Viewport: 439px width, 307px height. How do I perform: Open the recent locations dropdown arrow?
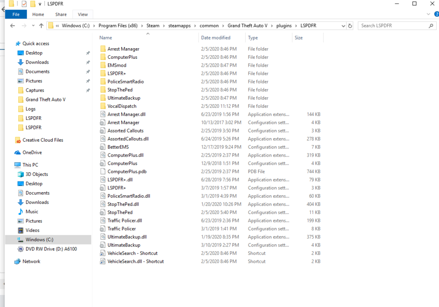coord(33,26)
